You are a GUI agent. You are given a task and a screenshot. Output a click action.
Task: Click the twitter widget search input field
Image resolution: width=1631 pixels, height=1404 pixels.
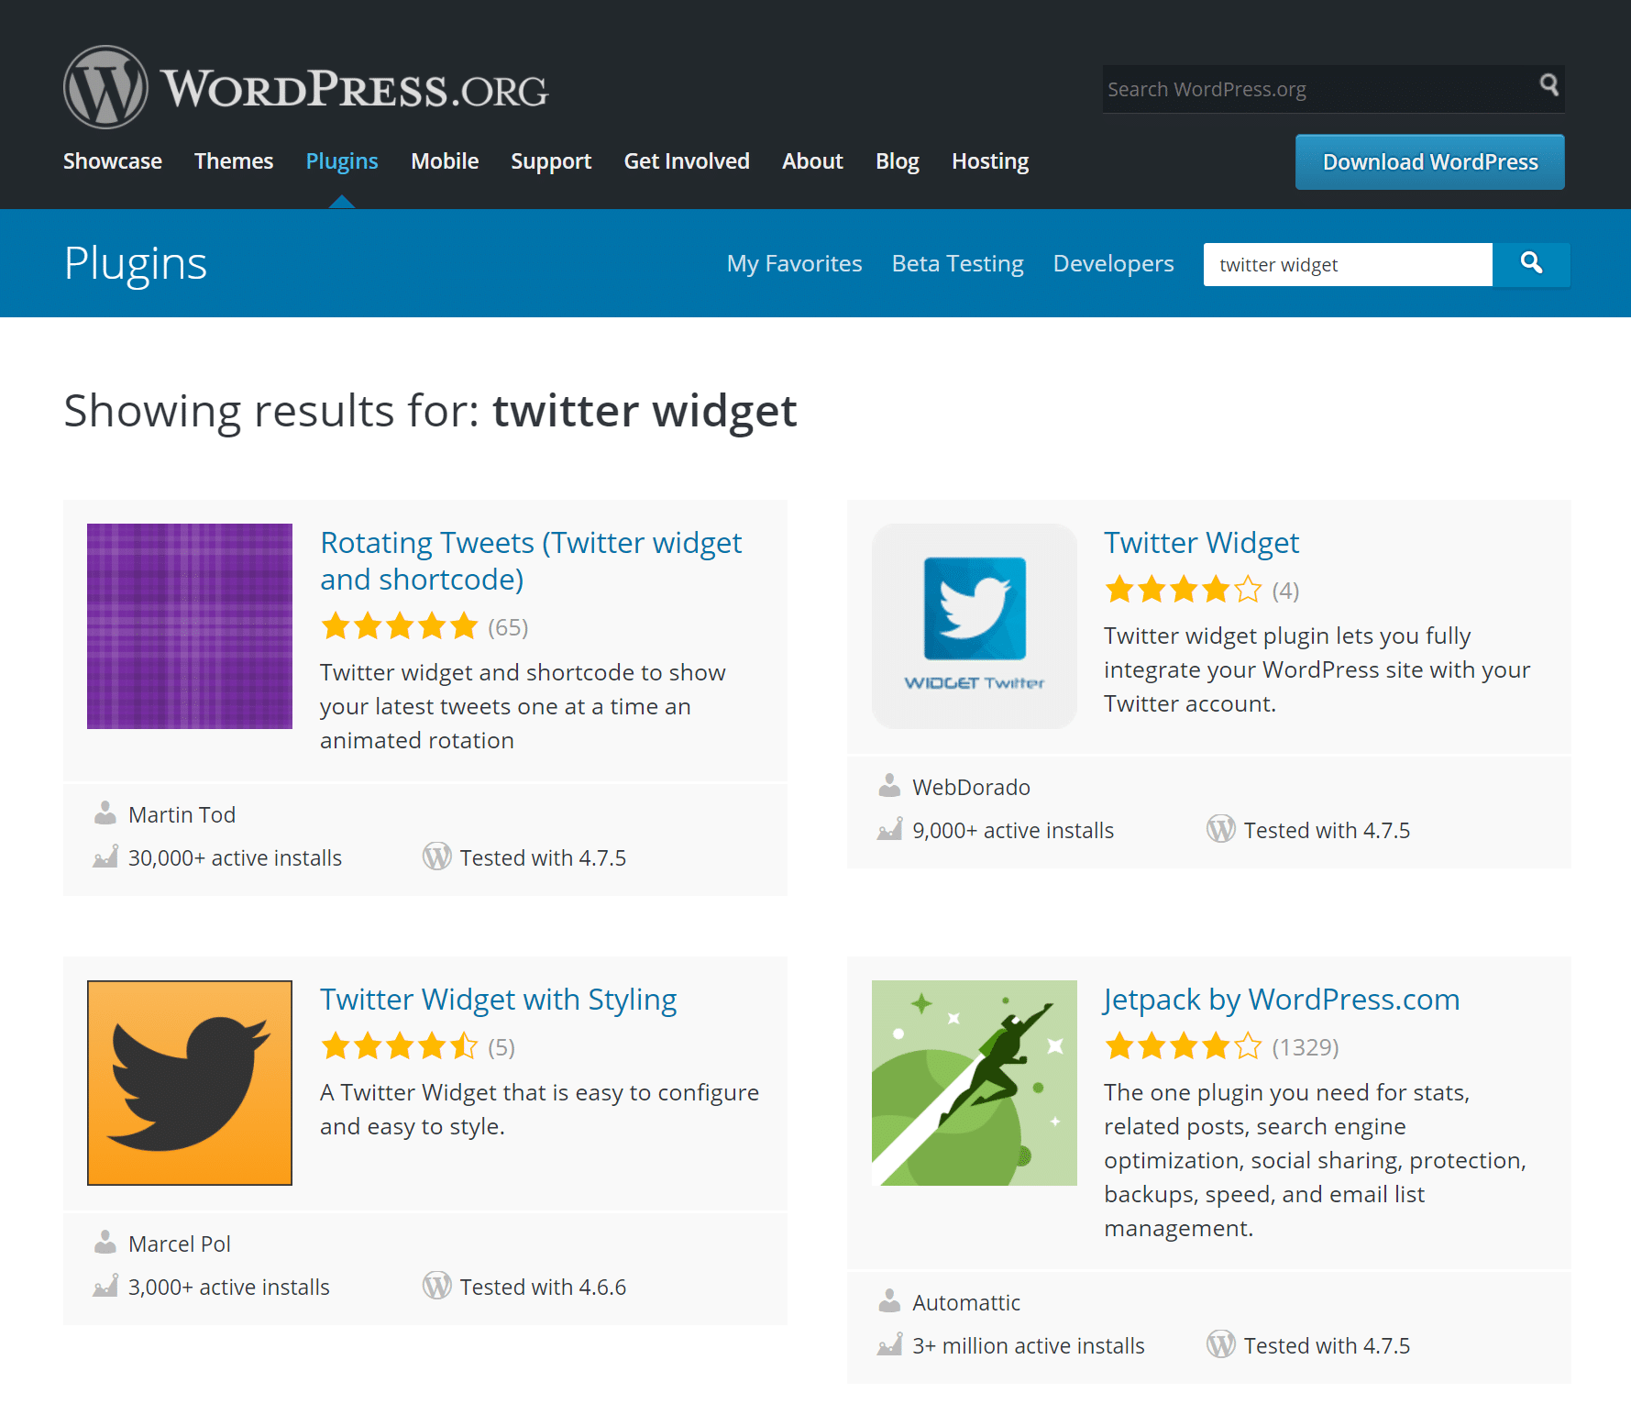(x=1347, y=264)
